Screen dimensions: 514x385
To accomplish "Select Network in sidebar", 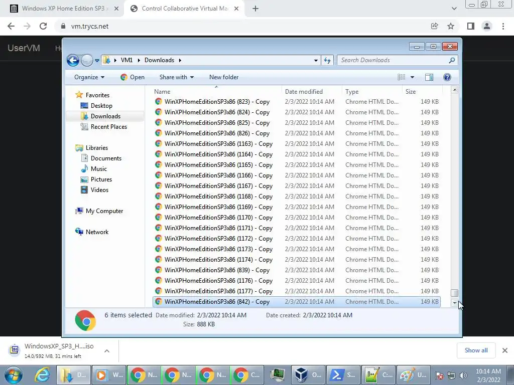I will tap(97, 232).
